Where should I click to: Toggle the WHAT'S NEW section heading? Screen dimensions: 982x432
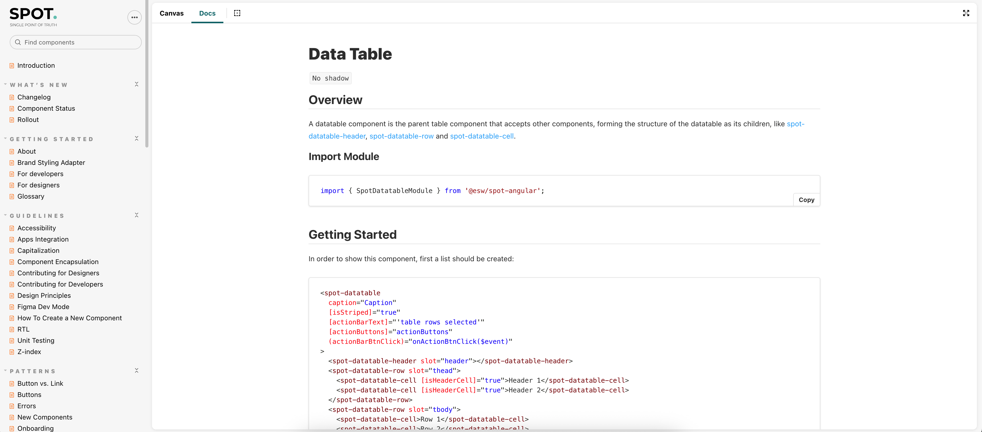(38, 85)
